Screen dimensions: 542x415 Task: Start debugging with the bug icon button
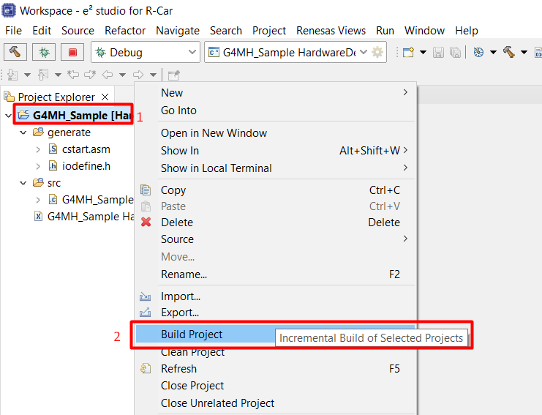click(44, 52)
